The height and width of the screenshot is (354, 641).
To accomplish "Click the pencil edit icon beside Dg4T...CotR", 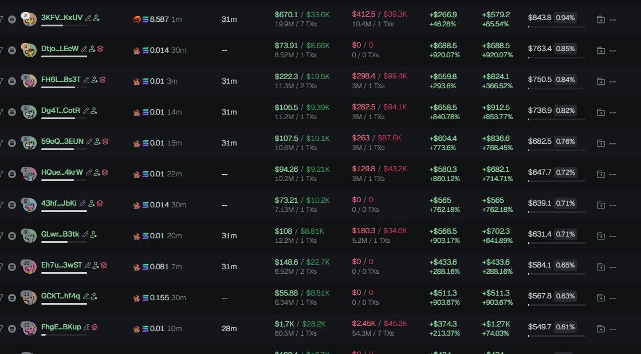I will [86, 111].
